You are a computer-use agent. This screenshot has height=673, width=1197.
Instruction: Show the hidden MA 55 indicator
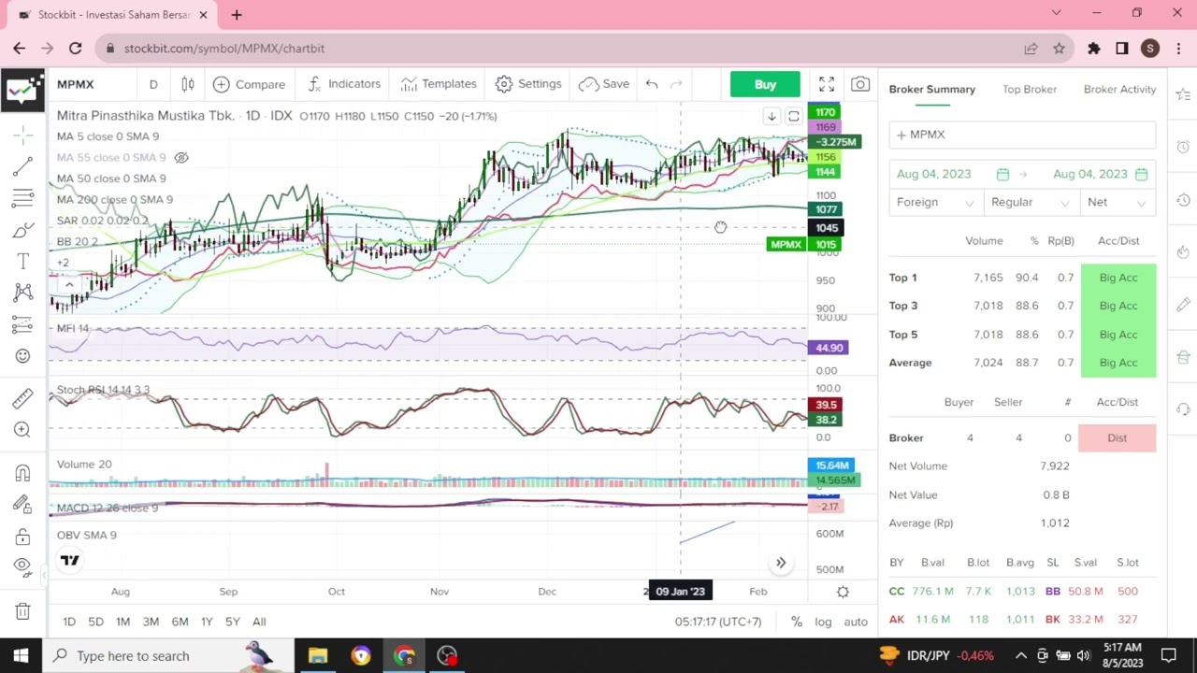(181, 157)
